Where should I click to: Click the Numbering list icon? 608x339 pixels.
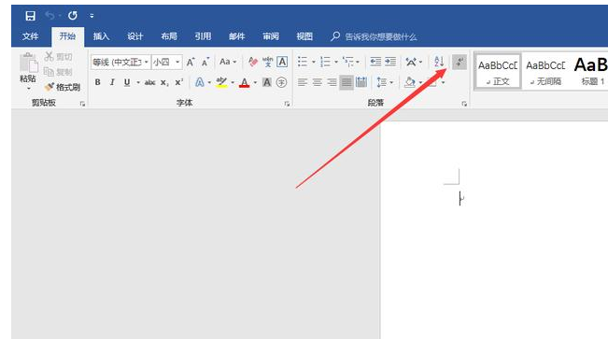(325, 62)
